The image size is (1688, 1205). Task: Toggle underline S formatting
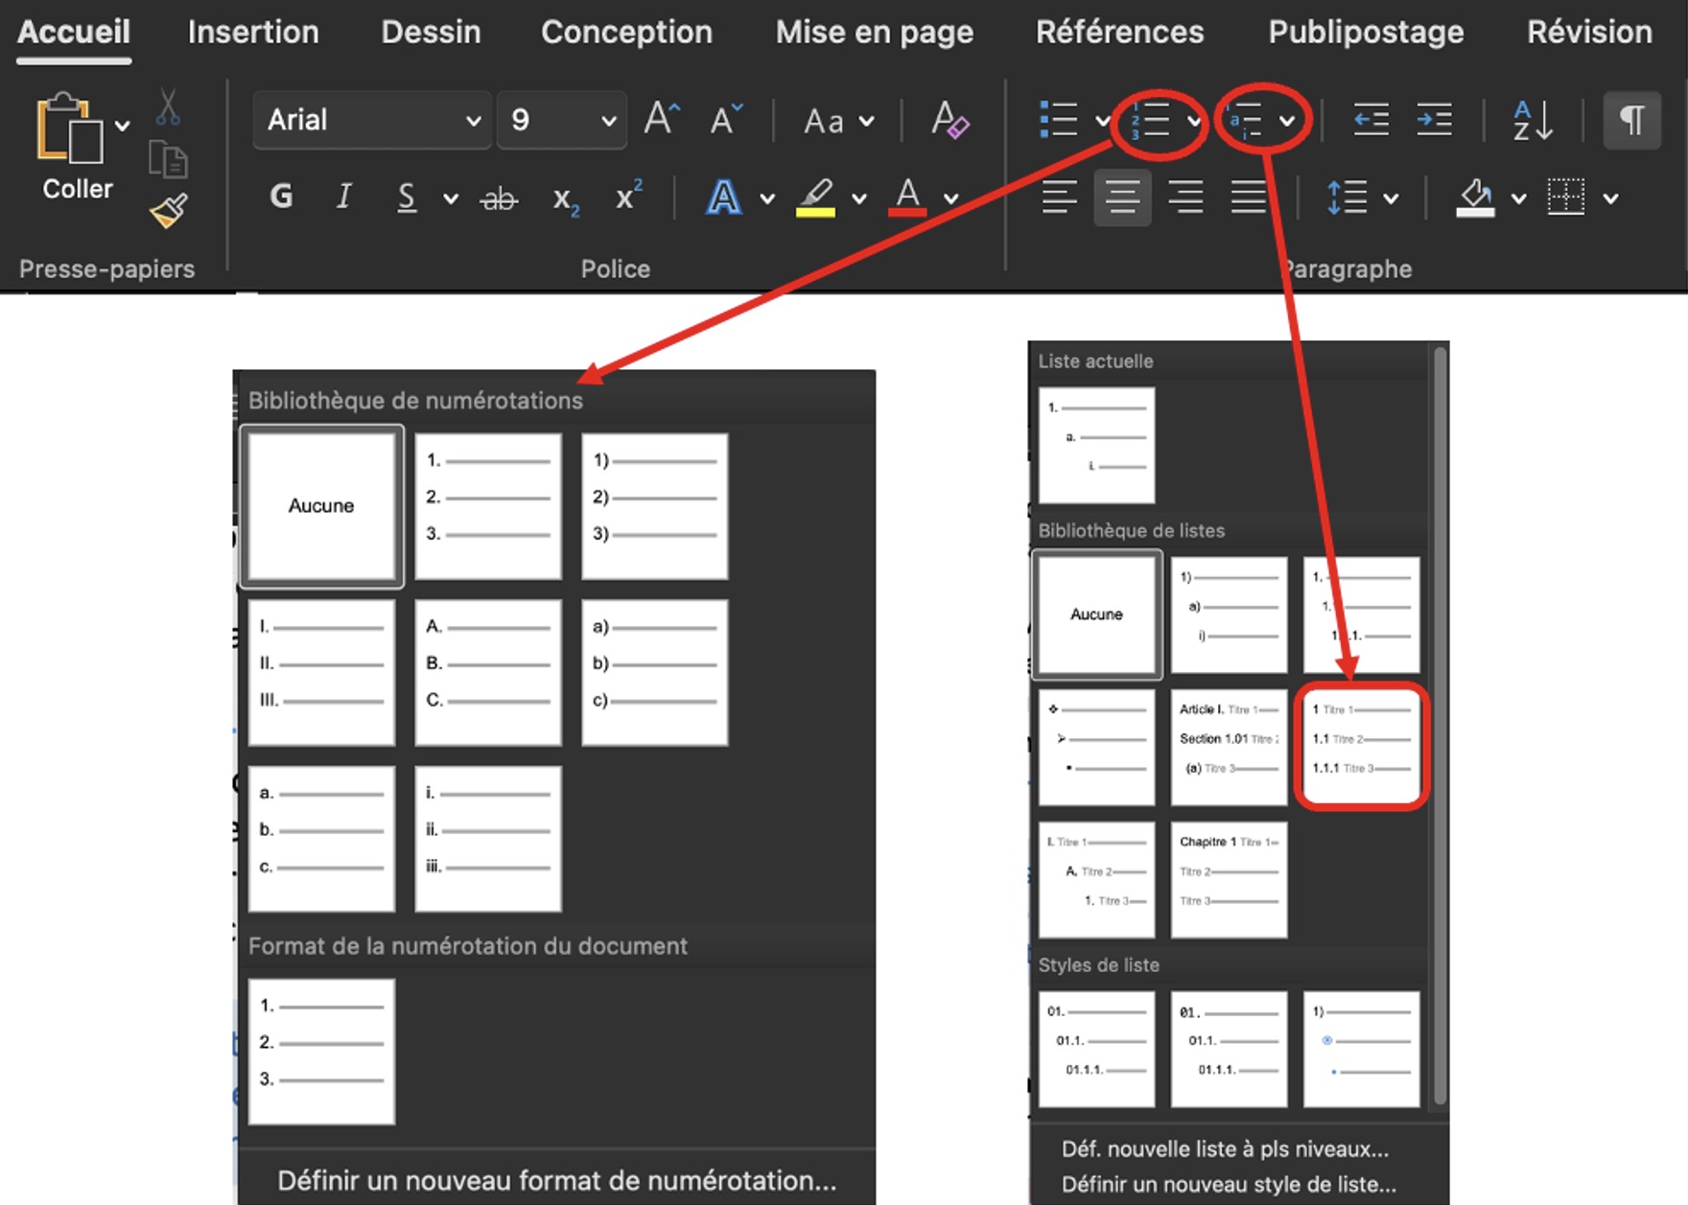[407, 197]
